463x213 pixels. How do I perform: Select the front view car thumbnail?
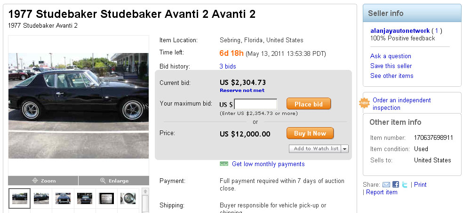click(63, 198)
